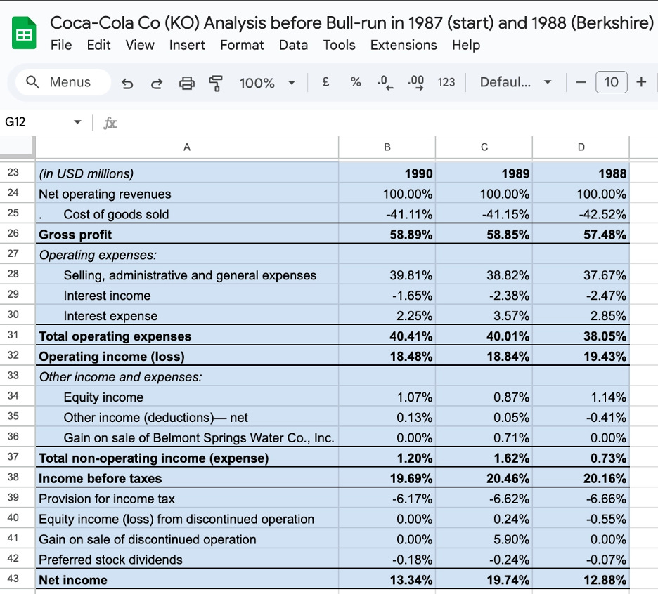Click 'Selling, administrative and general expenses' cell
The image size is (658, 594).
pyautogui.click(x=187, y=274)
